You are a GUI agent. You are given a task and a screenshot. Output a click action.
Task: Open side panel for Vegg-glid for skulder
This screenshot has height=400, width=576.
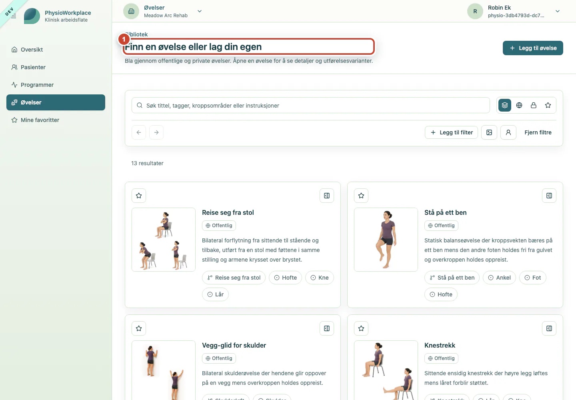coord(327,328)
